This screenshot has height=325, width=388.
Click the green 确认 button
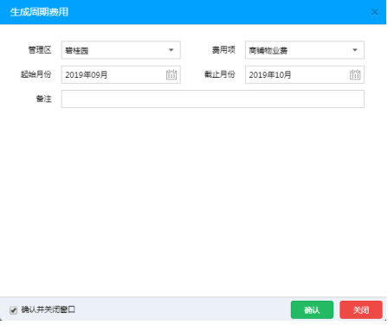coord(312,310)
